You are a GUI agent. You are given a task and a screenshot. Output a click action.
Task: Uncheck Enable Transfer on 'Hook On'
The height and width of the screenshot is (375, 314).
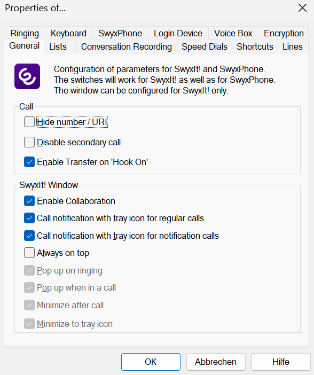(x=29, y=162)
